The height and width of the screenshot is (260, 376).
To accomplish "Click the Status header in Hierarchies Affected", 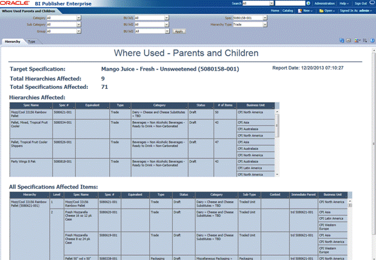I will click(201, 105).
